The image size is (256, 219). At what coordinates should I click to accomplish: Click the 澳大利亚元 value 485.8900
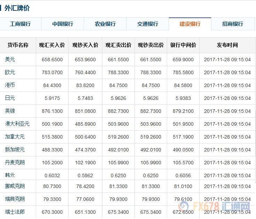pos(85,124)
